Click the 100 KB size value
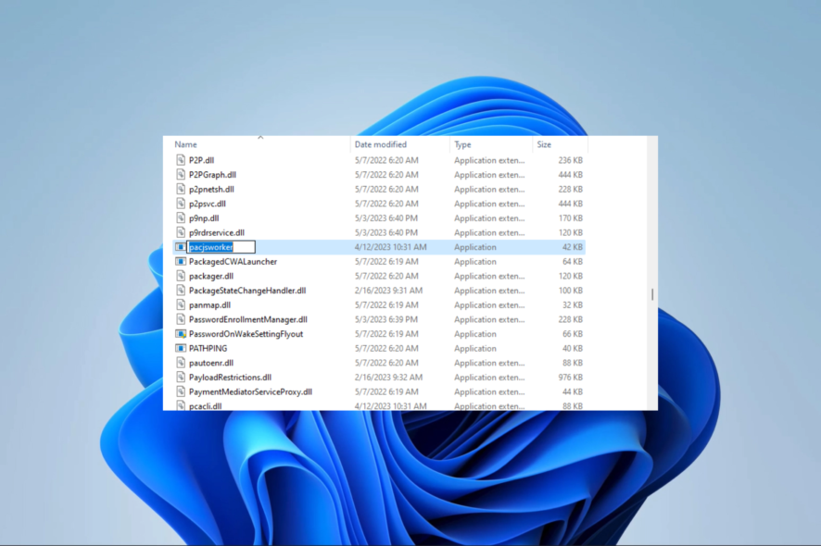Viewport: 821px width, 546px height. pos(570,291)
